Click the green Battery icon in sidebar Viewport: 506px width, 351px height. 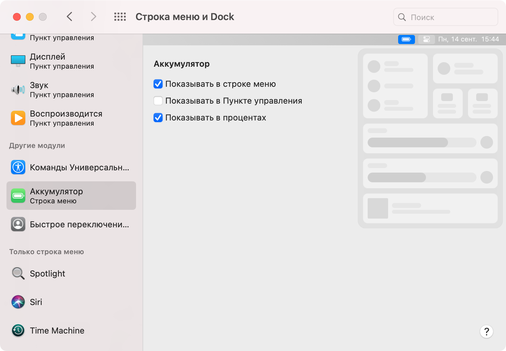[18, 196]
